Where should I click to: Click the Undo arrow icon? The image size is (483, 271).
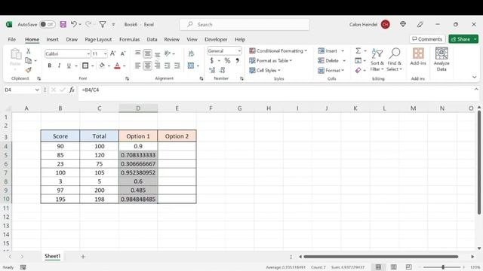pos(74,24)
